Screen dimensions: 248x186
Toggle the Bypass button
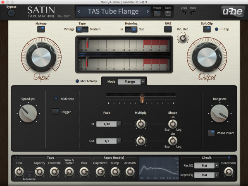click(x=11, y=13)
